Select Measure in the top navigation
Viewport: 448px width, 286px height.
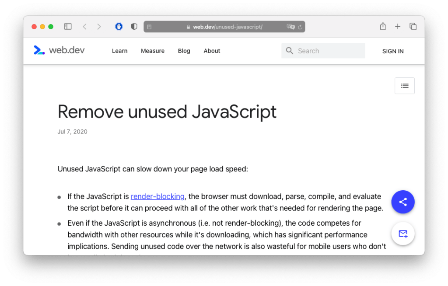click(x=152, y=51)
